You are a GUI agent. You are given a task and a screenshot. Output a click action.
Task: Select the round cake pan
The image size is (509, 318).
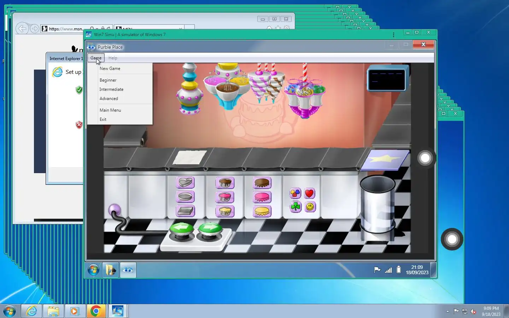tap(185, 197)
